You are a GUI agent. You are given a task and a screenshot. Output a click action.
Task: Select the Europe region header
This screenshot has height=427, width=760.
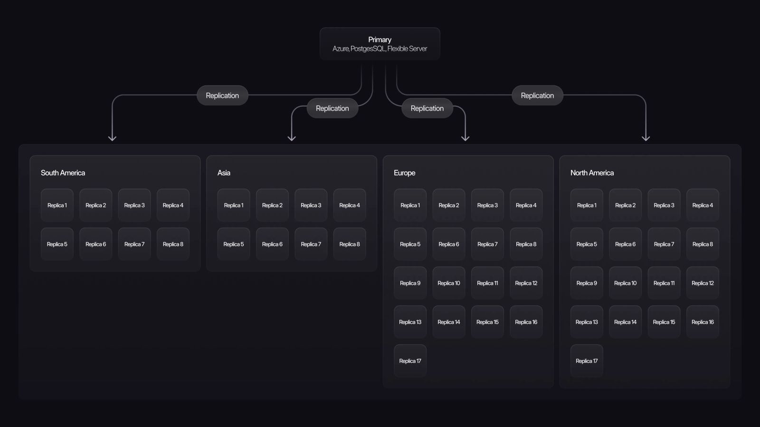point(404,173)
